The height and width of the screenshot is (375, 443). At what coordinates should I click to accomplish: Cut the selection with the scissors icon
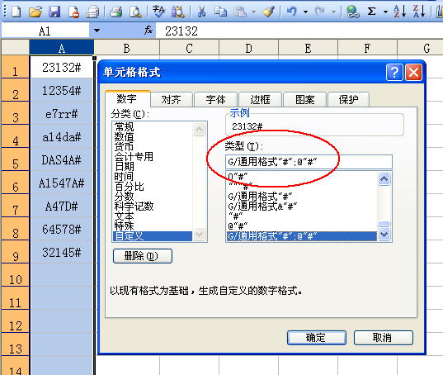(201, 12)
